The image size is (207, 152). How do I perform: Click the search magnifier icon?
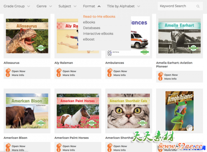point(198,6)
